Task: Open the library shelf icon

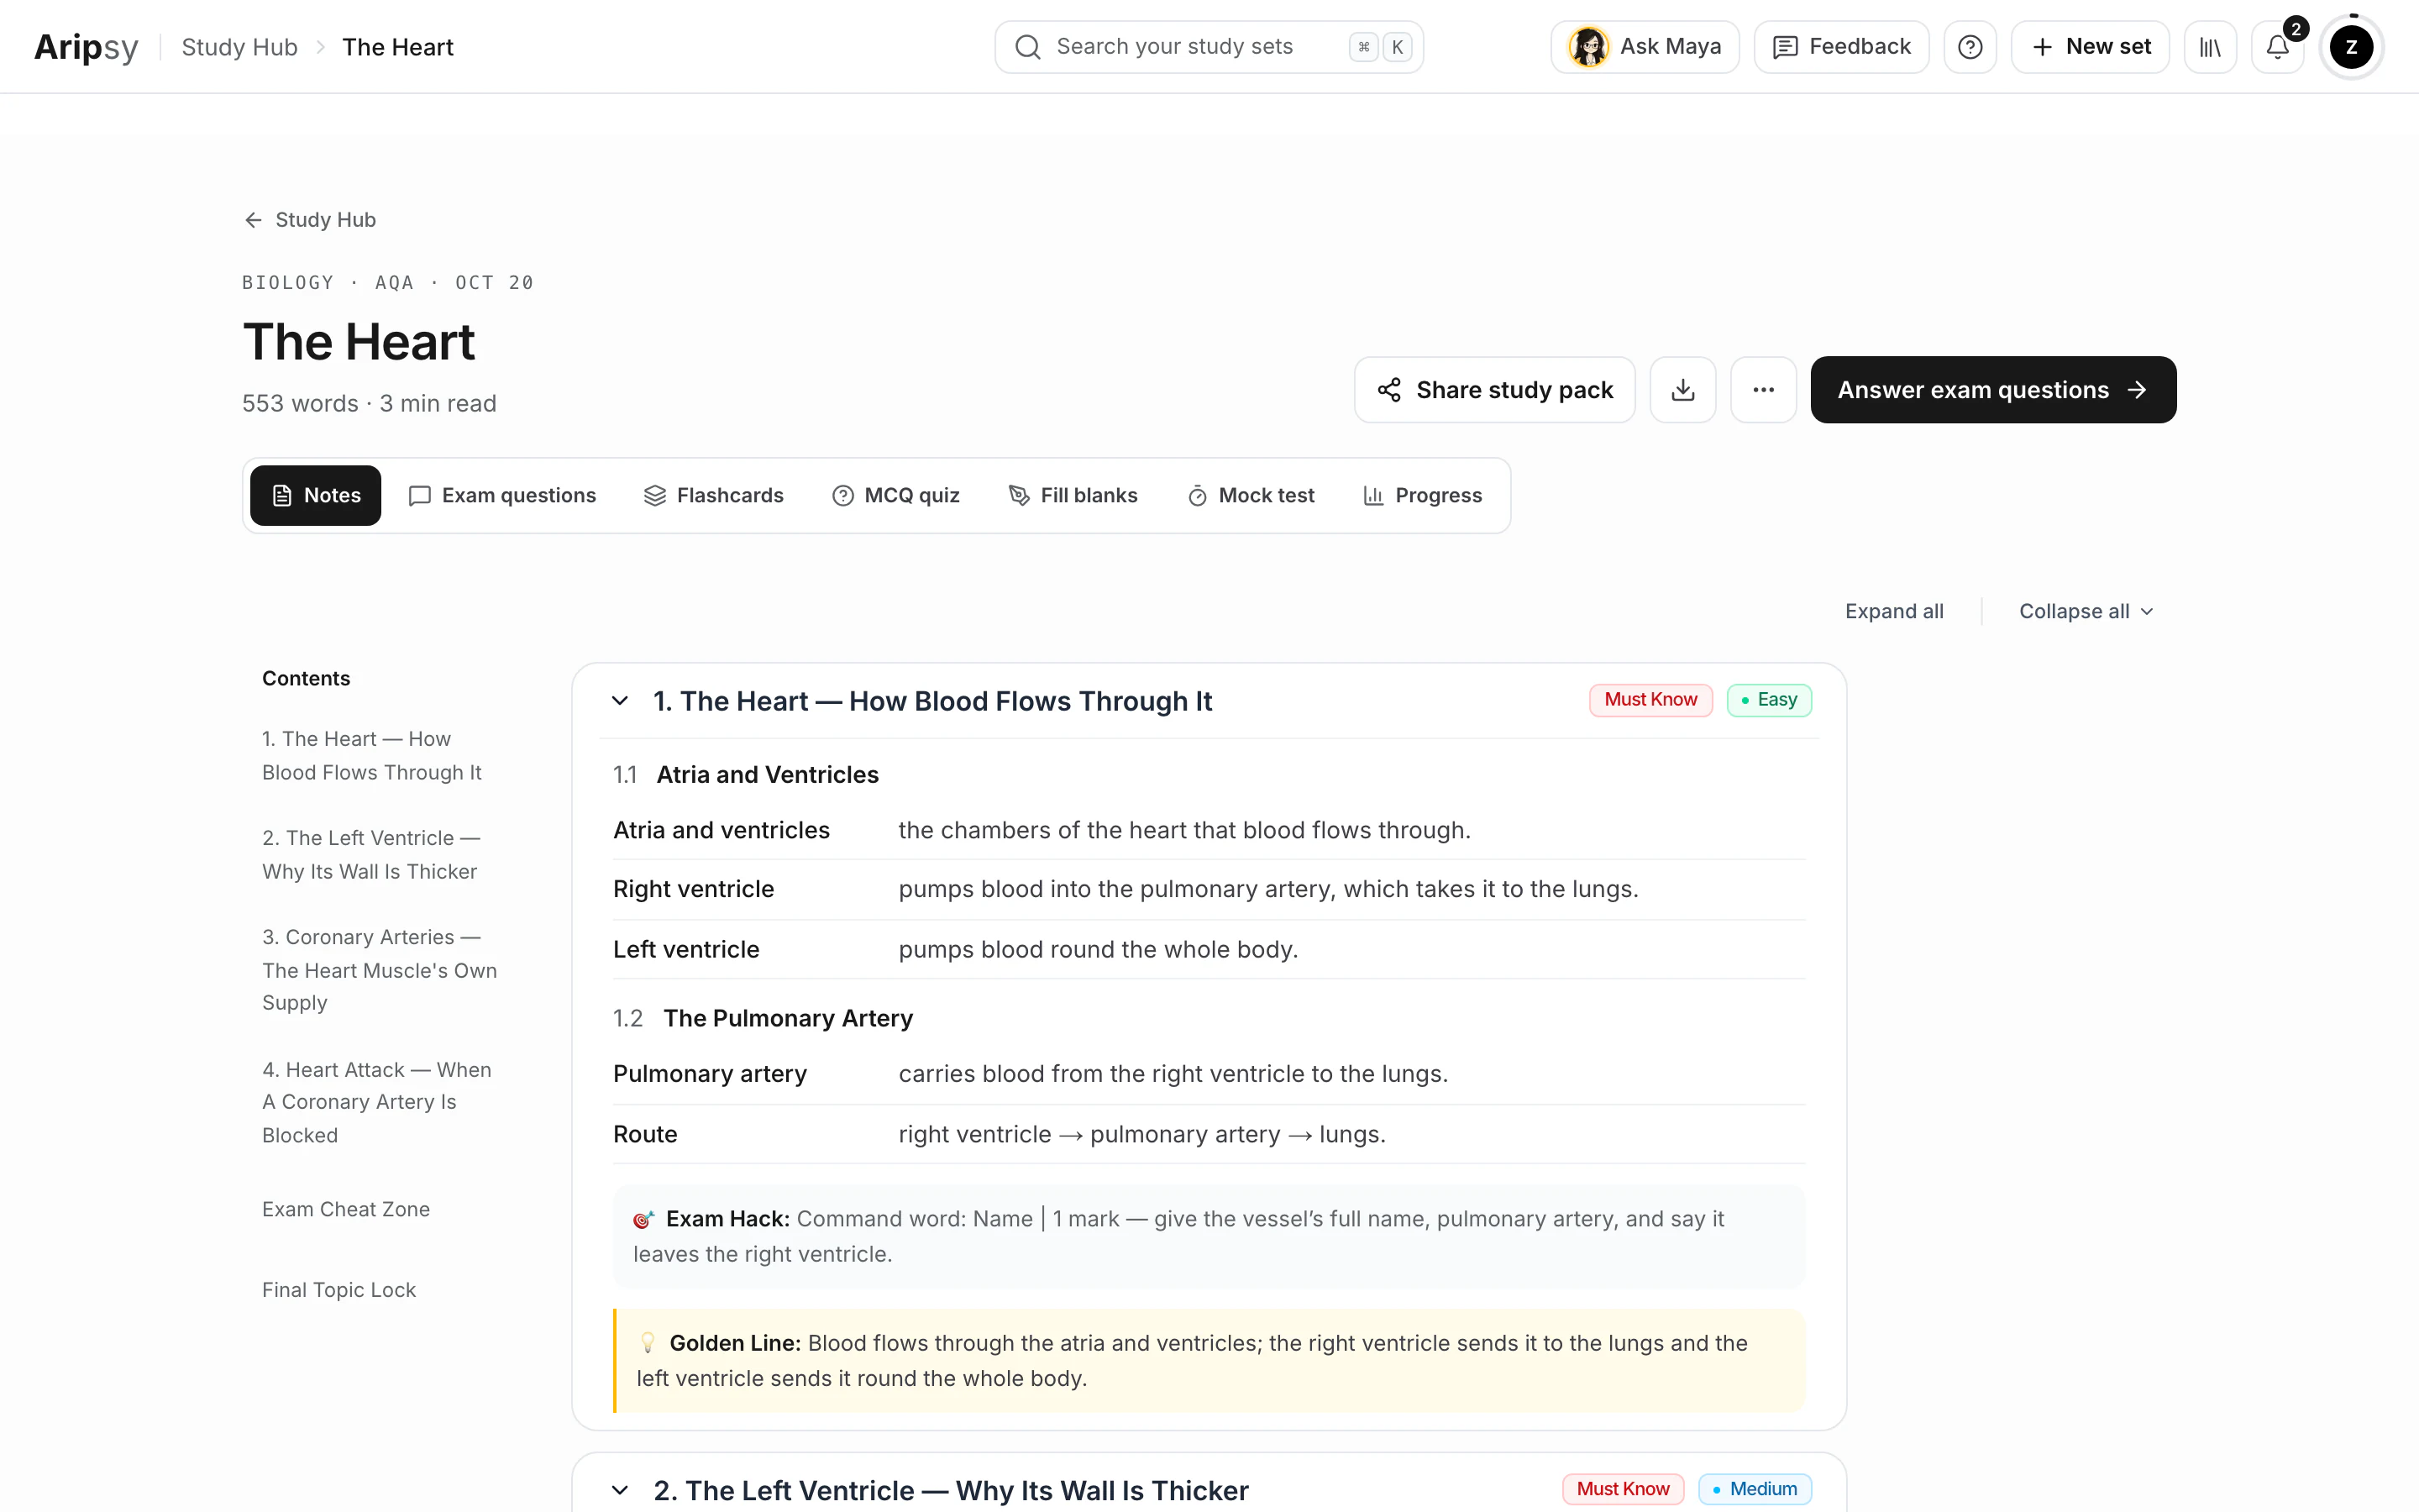Action: (x=2210, y=47)
